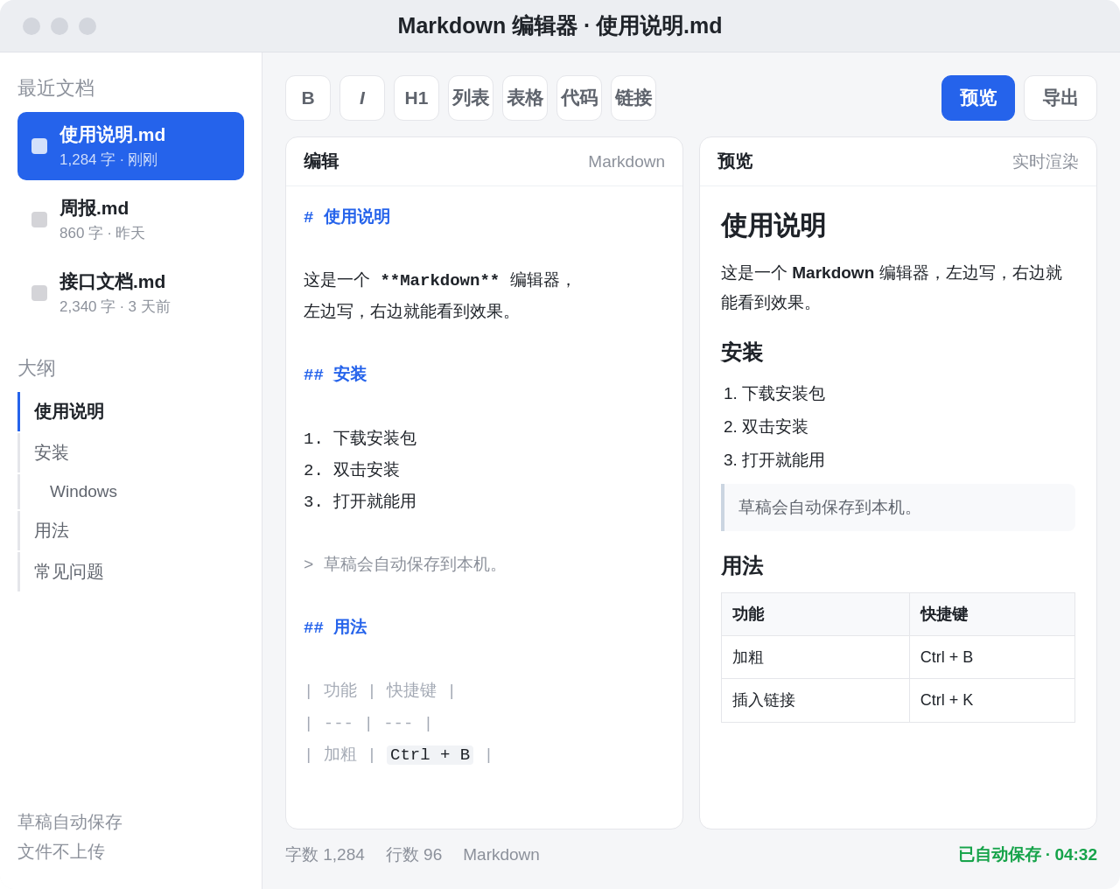
Task: Click the 字数 1,284 status entry
Action: tap(325, 855)
